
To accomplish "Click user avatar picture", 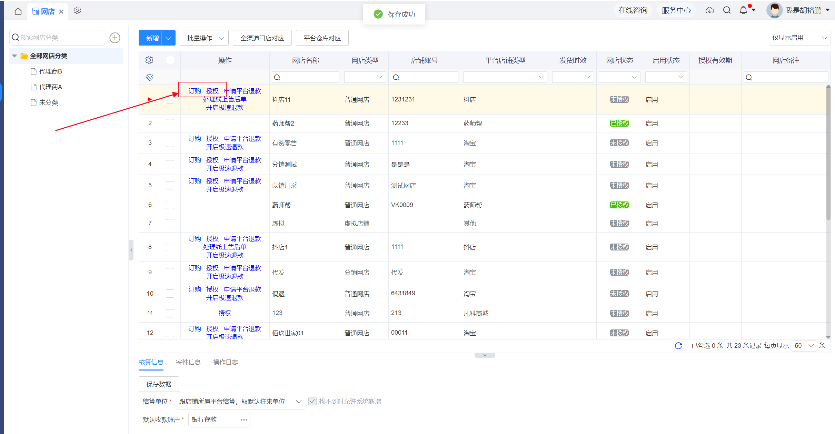I will click(774, 10).
